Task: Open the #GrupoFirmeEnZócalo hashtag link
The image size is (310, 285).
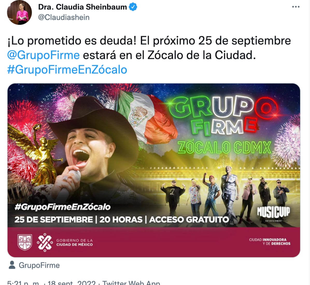Action: pyautogui.click(x=67, y=70)
